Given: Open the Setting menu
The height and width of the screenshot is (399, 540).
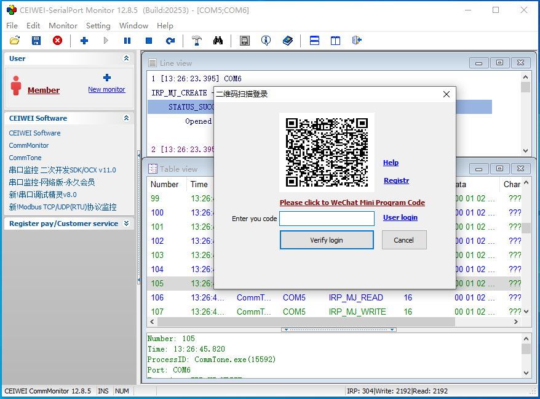Looking at the screenshot, I should 98,26.
